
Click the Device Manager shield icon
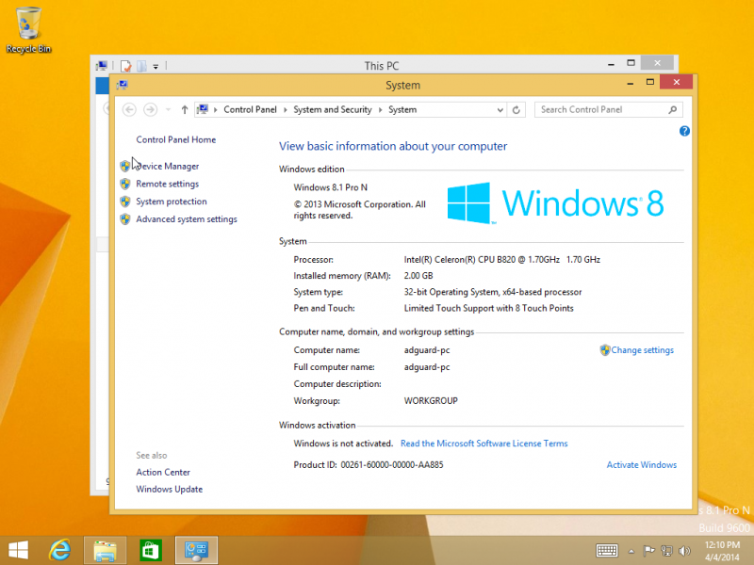pyautogui.click(x=125, y=167)
